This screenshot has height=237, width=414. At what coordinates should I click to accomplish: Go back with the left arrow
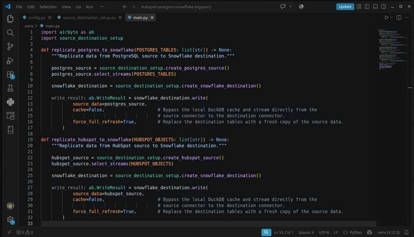125,6
